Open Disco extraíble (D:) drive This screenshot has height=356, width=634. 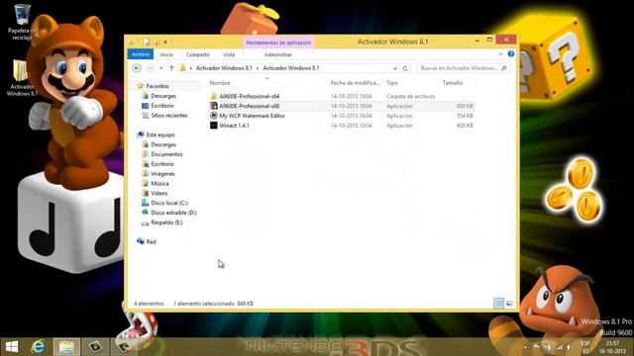[x=173, y=213]
